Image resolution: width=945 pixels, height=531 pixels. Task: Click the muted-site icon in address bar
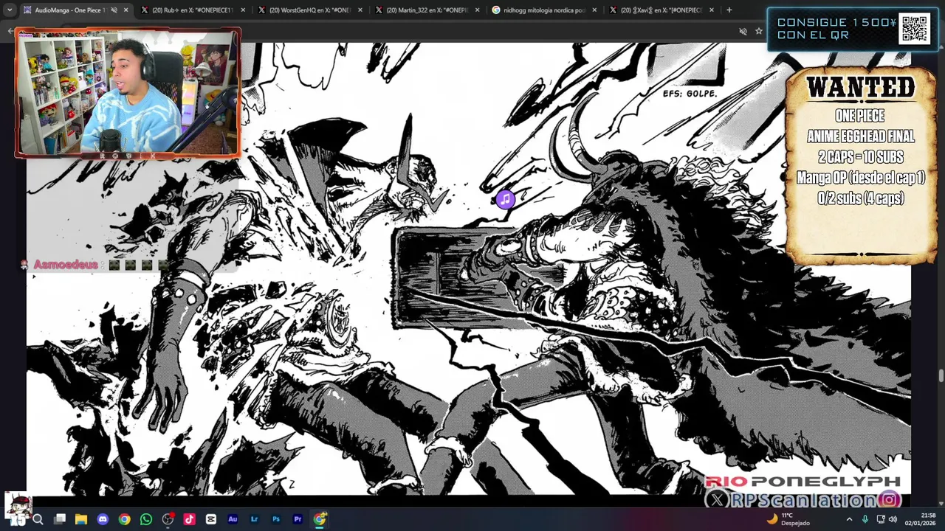coord(743,31)
